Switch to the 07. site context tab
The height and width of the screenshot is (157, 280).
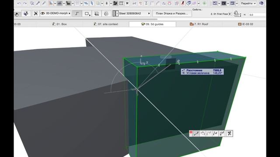(x=106, y=24)
